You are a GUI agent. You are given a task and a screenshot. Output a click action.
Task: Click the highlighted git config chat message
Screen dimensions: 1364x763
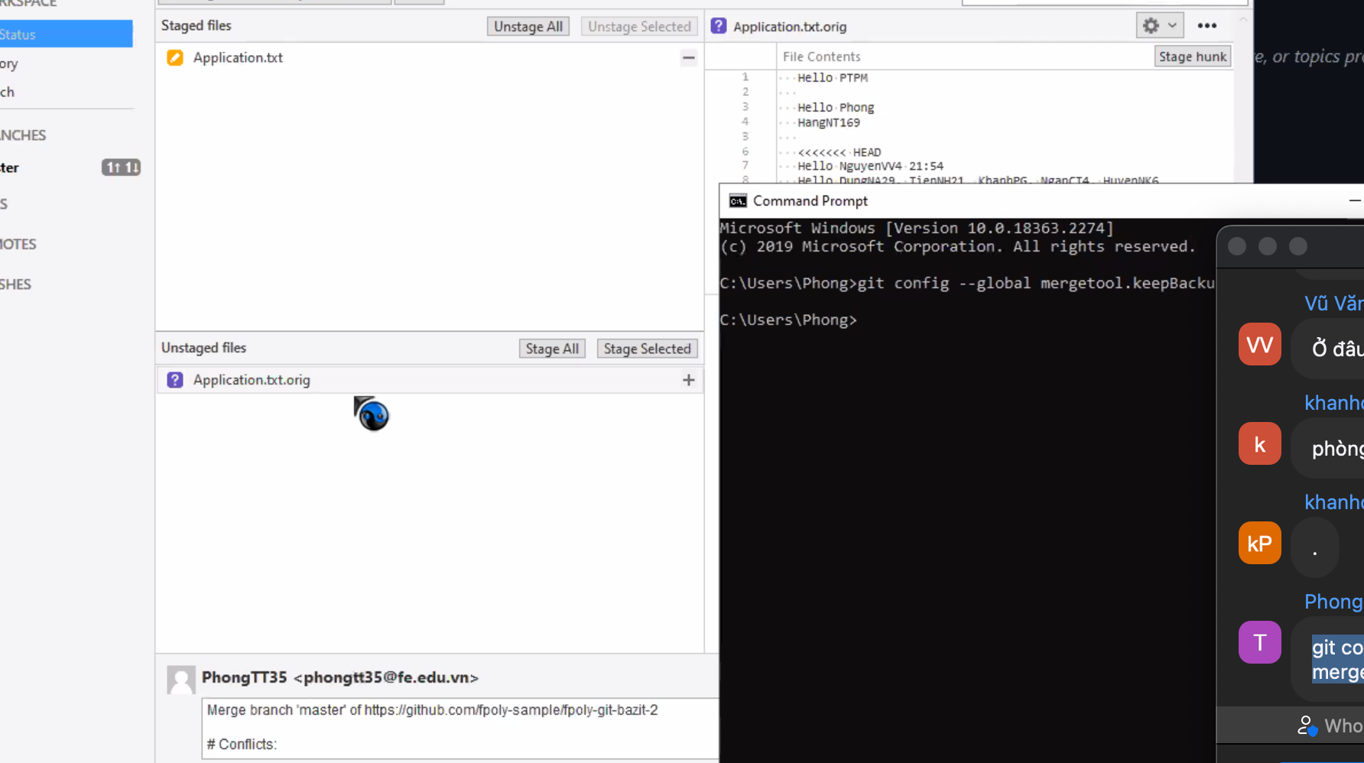(x=1337, y=659)
